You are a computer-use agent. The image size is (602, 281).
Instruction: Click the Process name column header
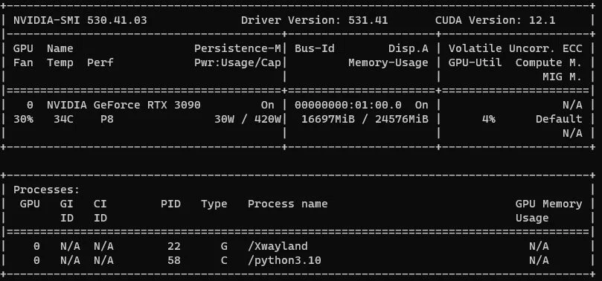[x=287, y=204]
